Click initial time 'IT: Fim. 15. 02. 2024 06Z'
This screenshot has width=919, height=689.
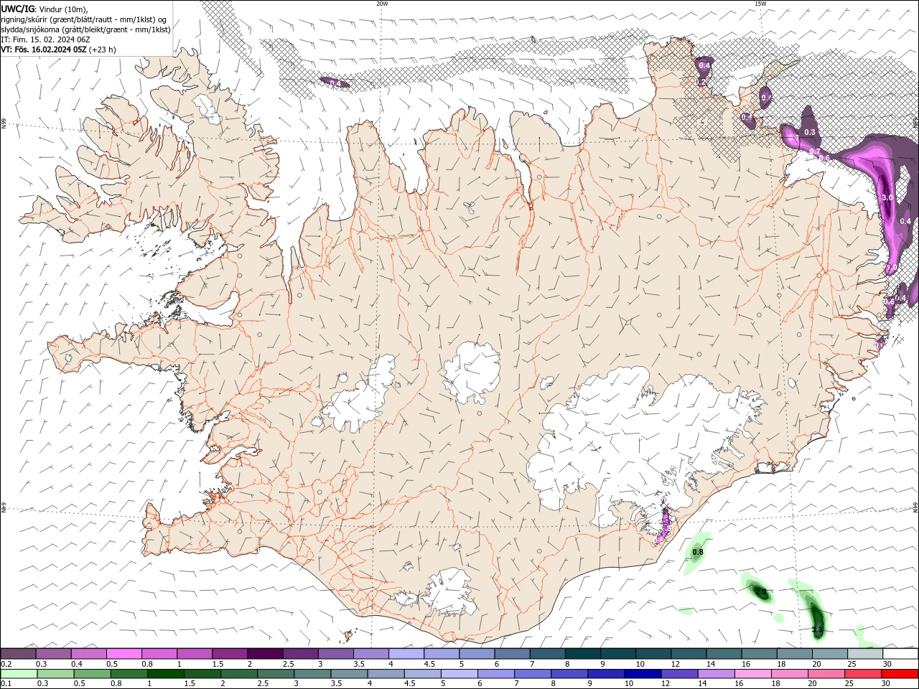point(45,39)
